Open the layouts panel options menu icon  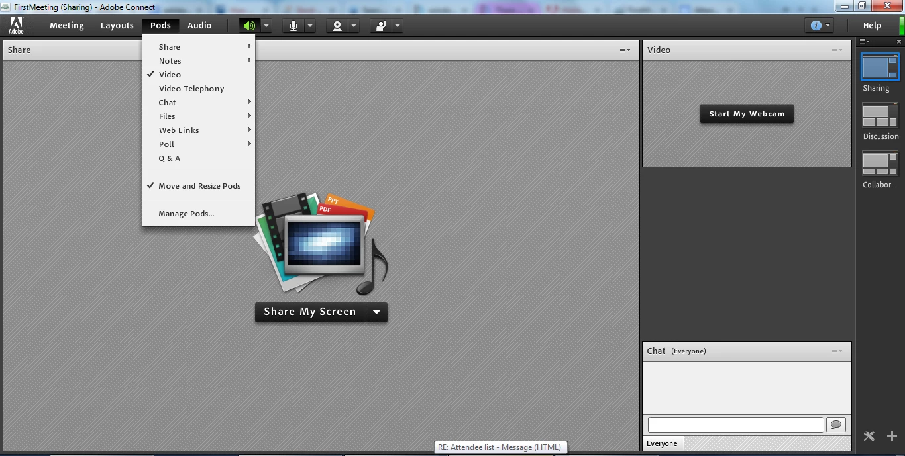point(865,41)
